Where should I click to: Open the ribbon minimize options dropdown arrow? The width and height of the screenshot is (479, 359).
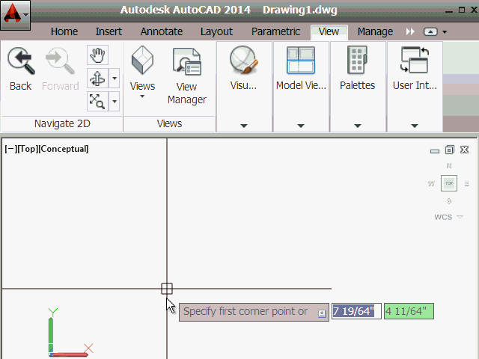point(445,31)
